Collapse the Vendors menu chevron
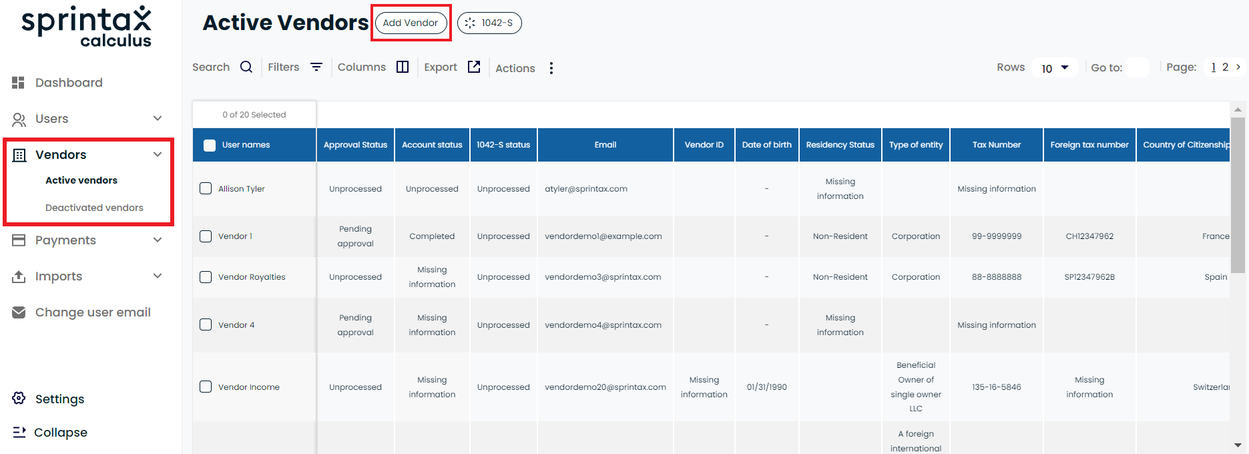 (x=158, y=154)
